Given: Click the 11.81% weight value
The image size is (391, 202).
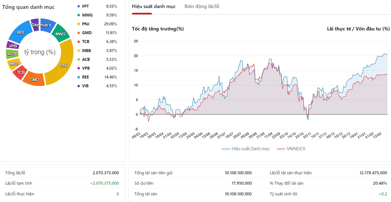Looking at the screenshot, I should pos(111,33).
